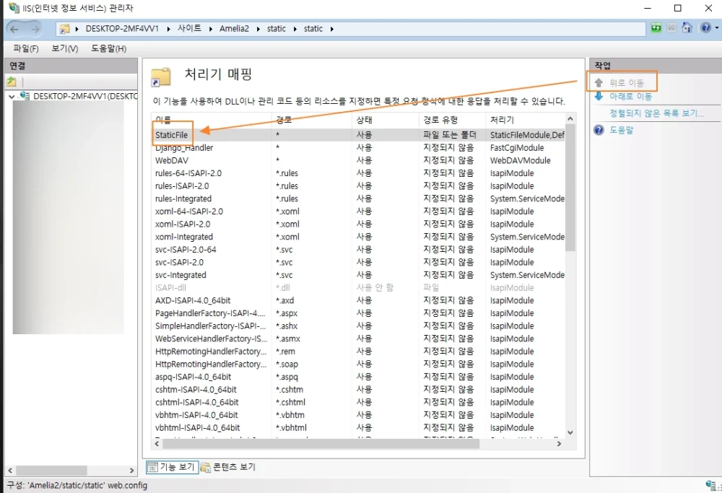Sort by the 이름 column header
Screen dimensions: 722x493
pyautogui.click(x=212, y=120)
